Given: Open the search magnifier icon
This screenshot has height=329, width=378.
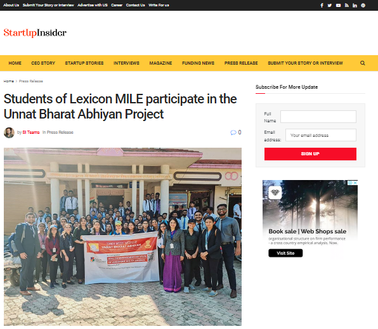Looking at the screenshot, I should point(362,63).
